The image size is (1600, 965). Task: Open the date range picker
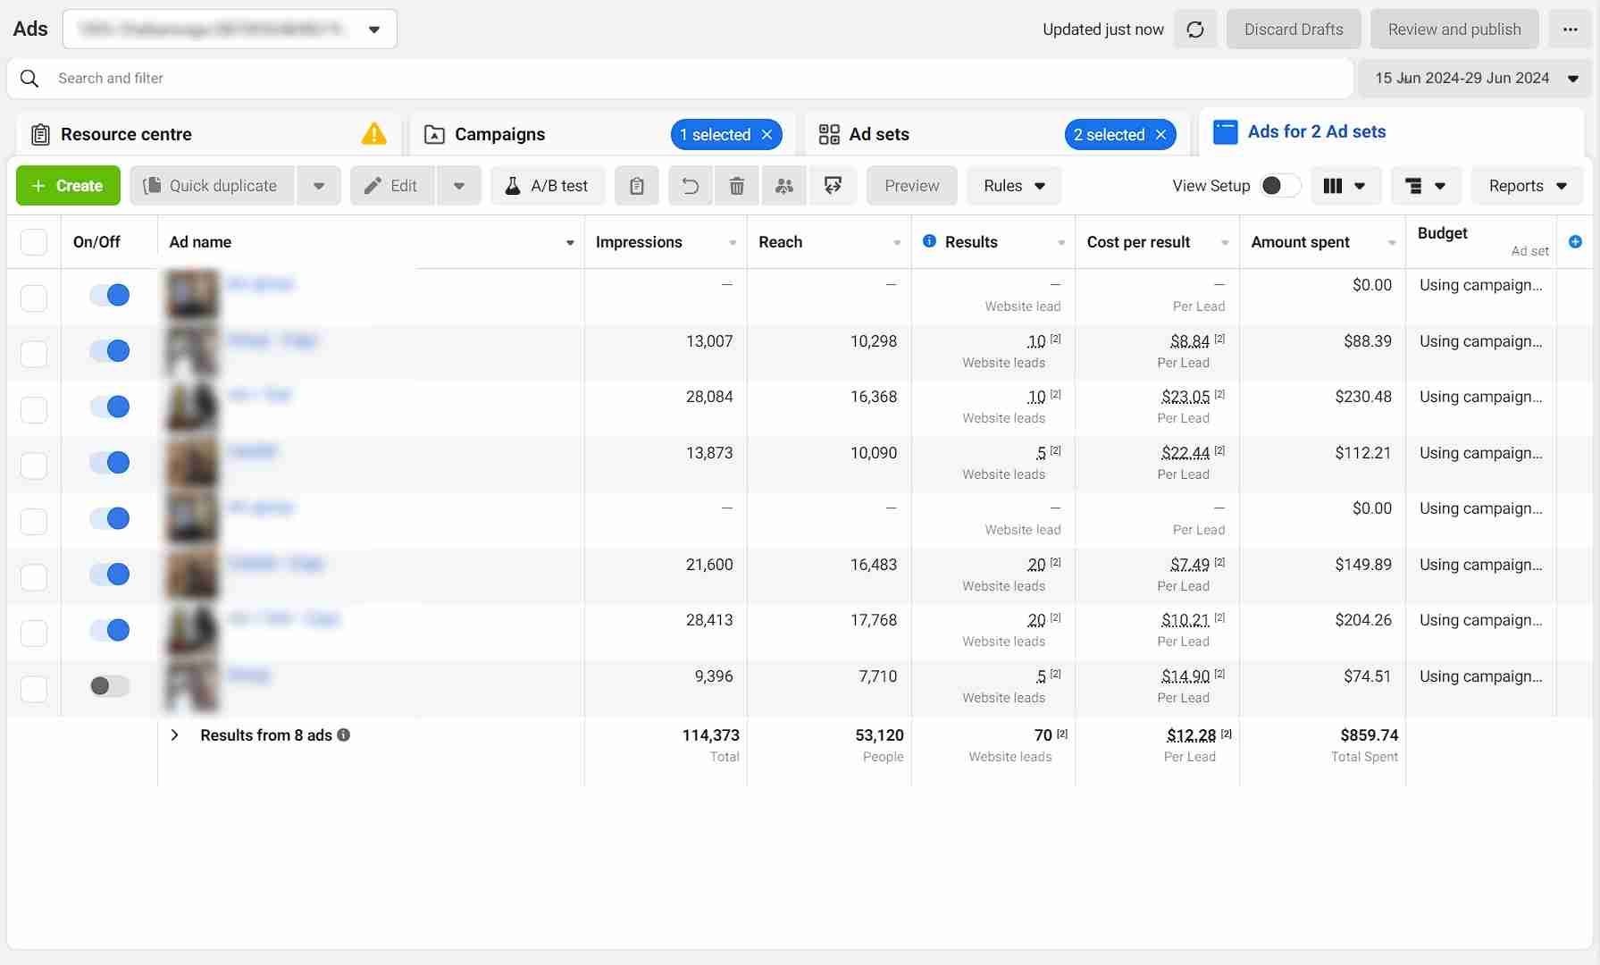1474,79
